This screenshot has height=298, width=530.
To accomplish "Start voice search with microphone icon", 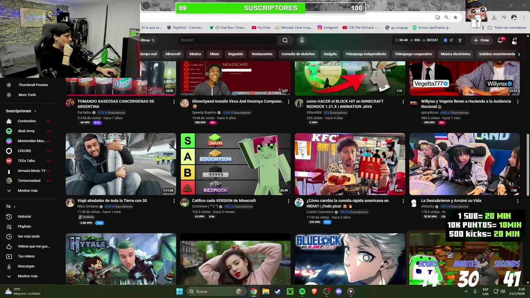I will click(x=302, y=40).
